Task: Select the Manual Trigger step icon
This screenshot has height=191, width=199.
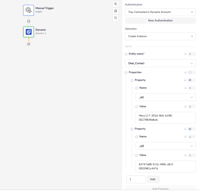Action: coord(29,10)
